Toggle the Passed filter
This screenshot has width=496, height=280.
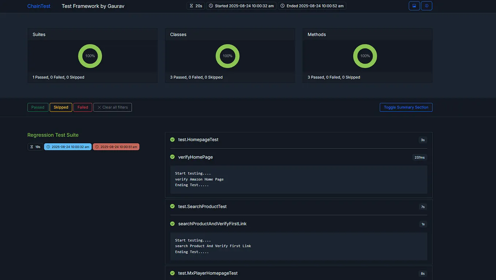[x=38, y=107]
